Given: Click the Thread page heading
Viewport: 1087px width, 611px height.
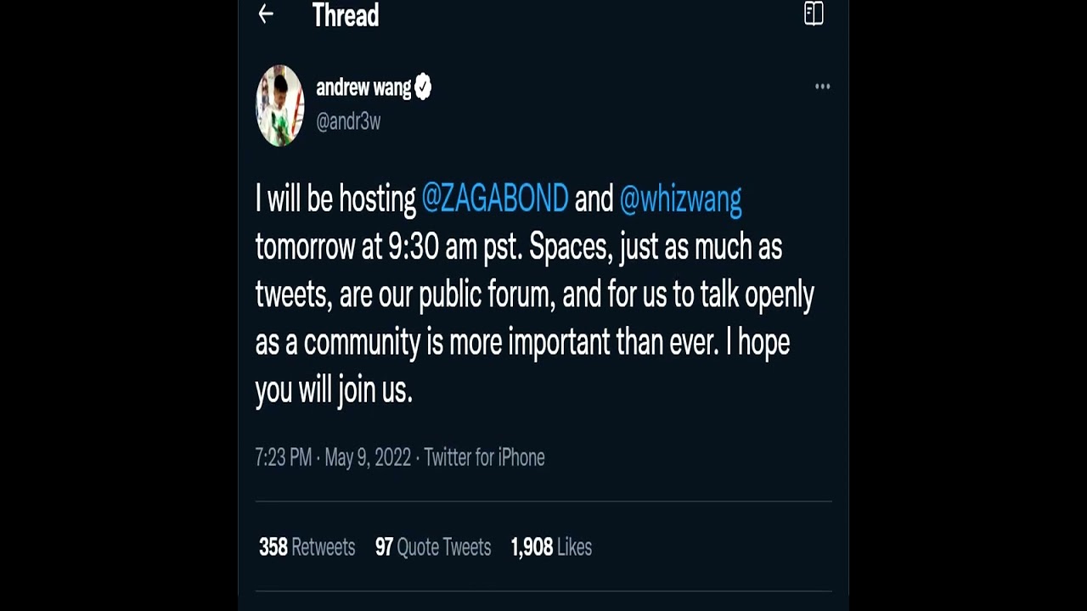Looking at the screenshot, I should point(345,14).
